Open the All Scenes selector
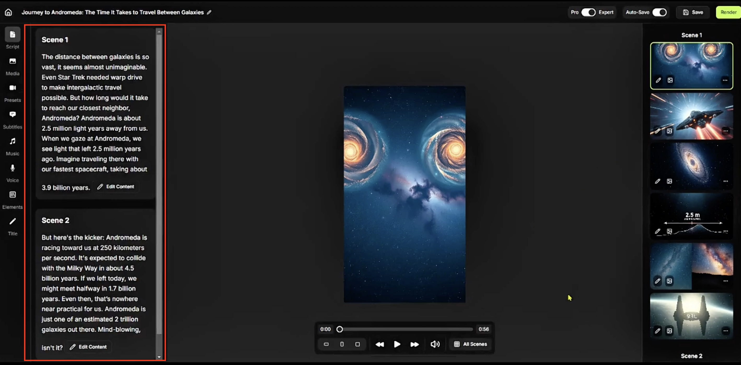Screen dimensions: 741x365 (x=470, y=344)
